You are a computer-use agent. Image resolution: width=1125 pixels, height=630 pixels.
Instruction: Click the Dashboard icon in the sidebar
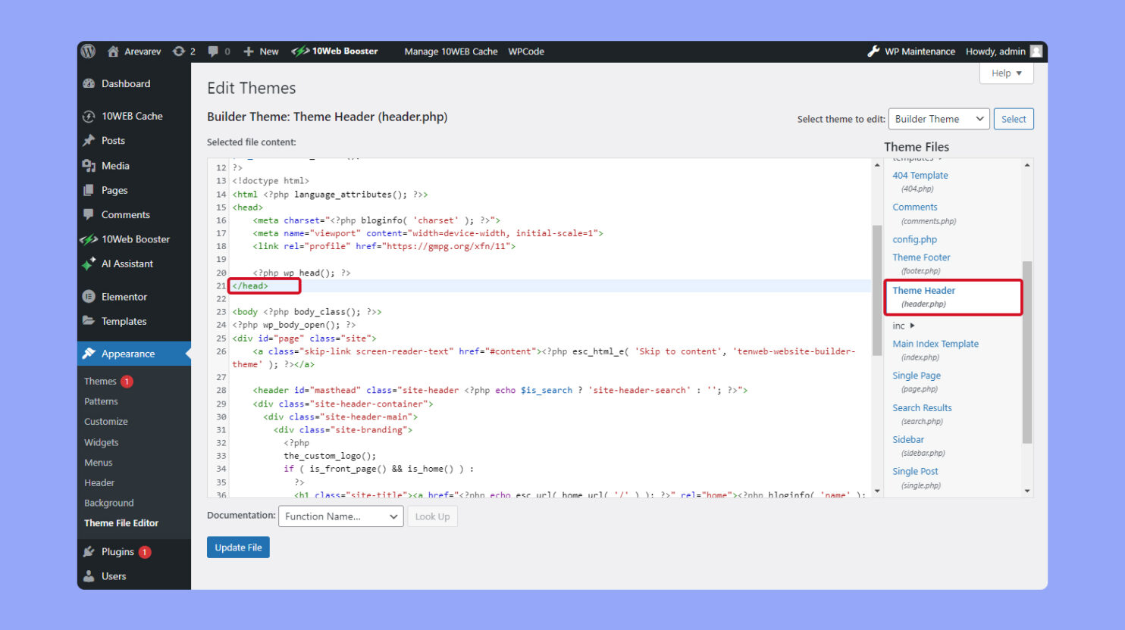[x=91, y=83]
